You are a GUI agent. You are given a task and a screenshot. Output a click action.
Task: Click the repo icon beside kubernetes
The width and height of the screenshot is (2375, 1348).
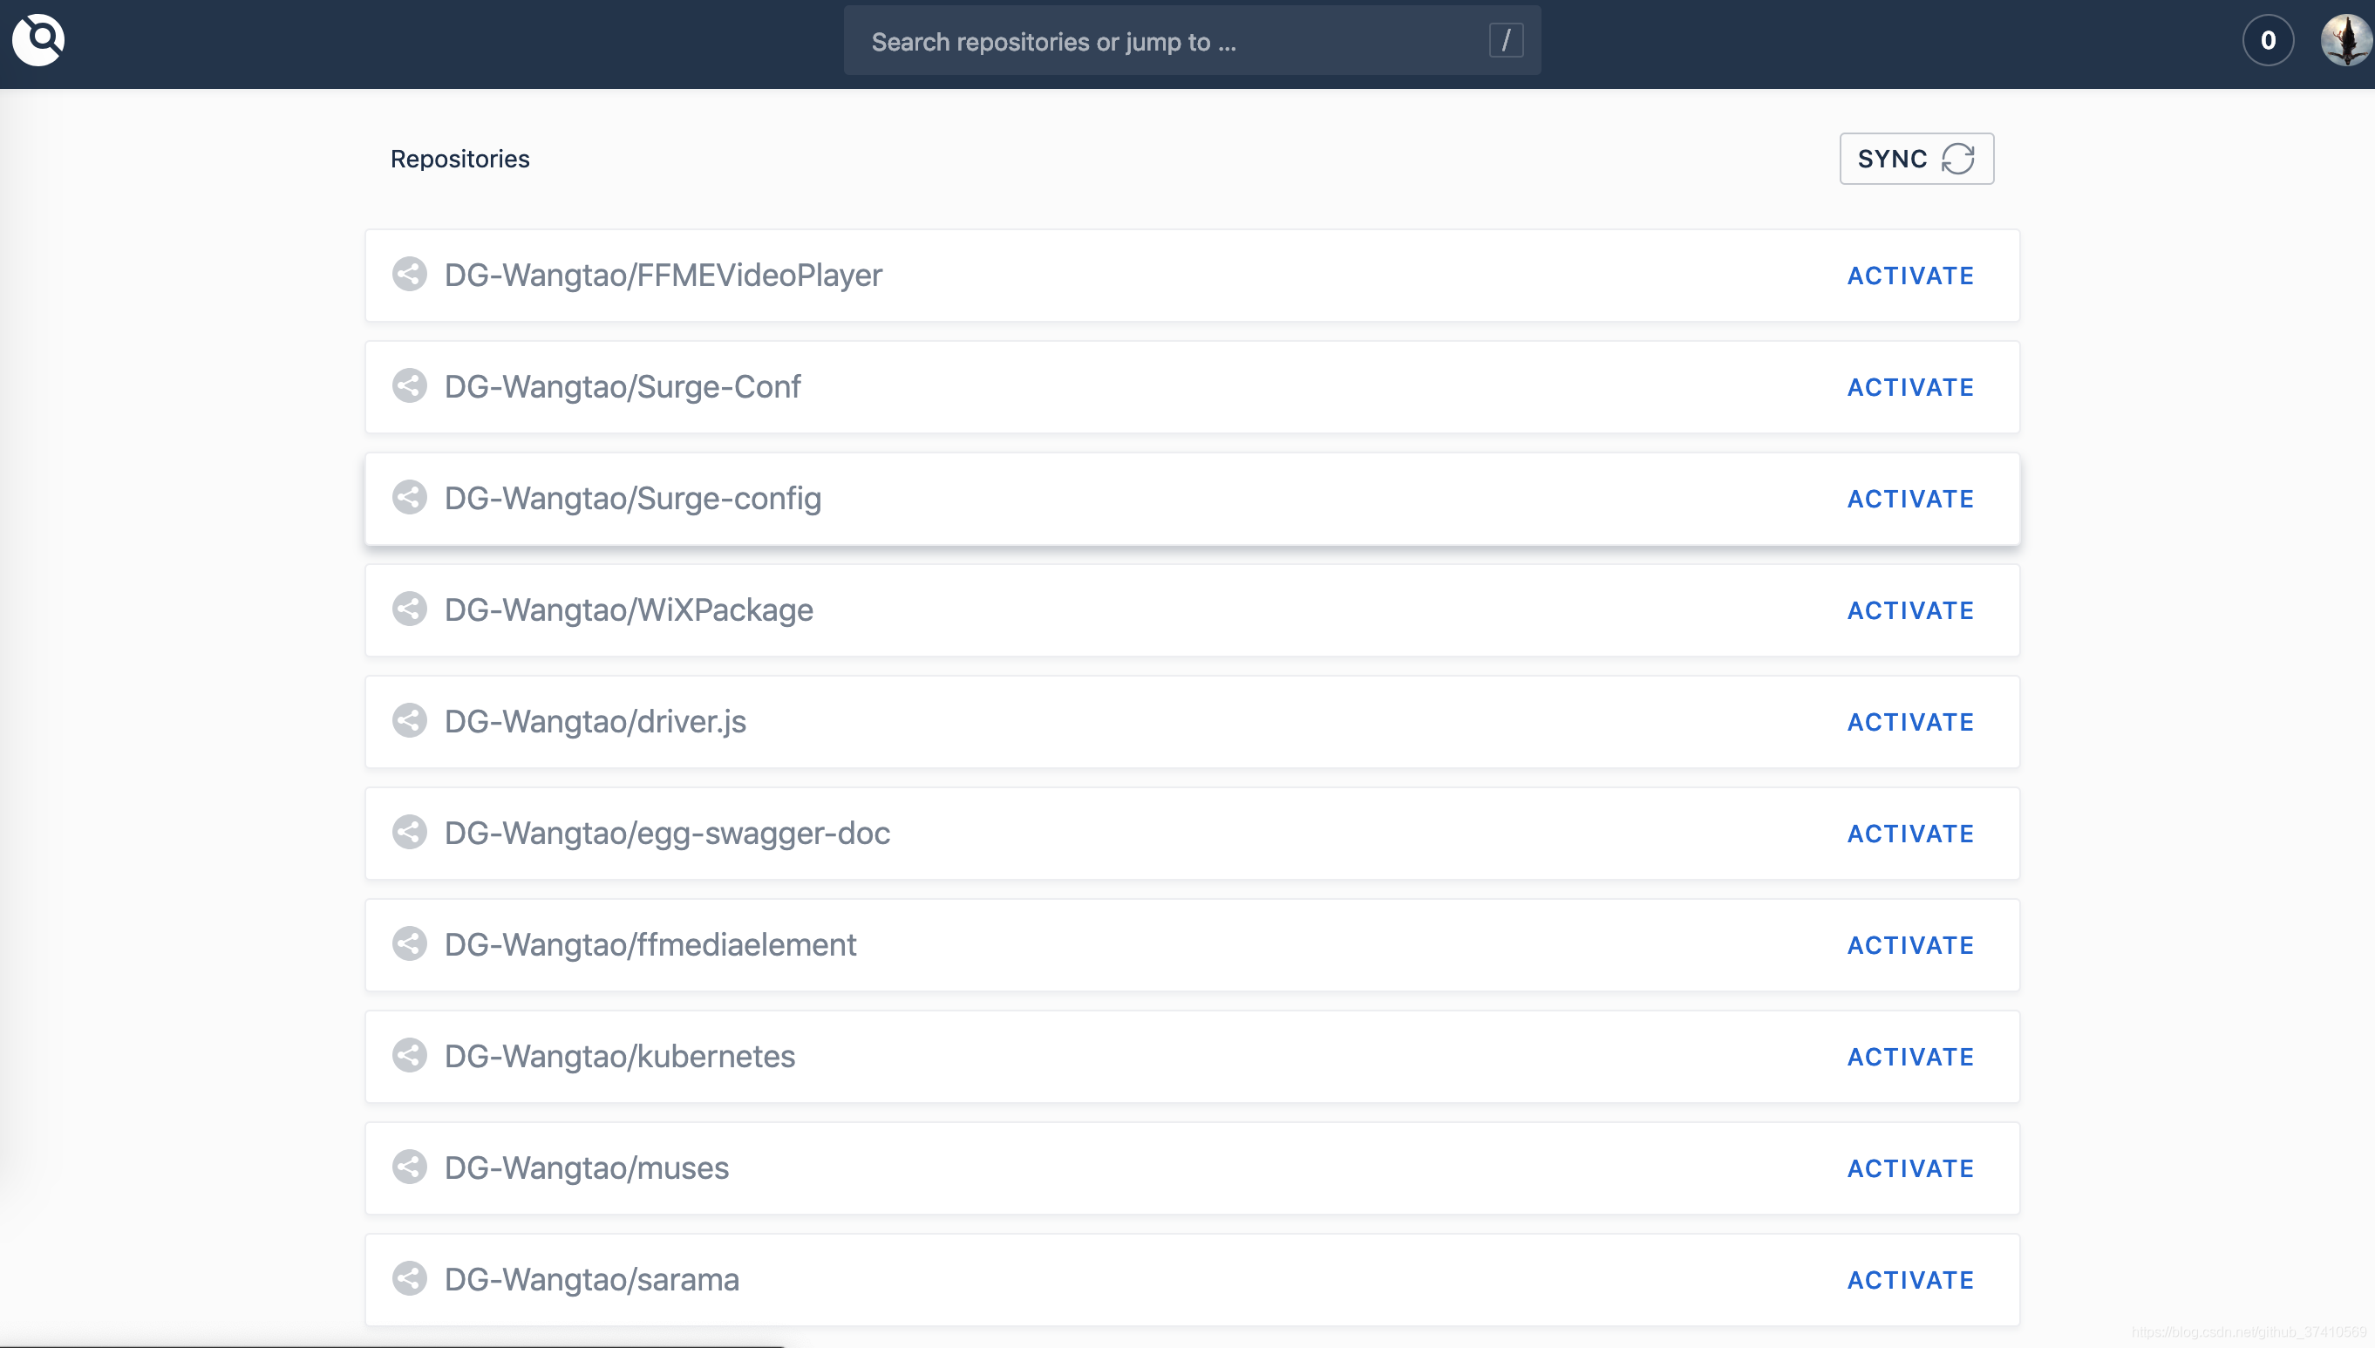(x=409, y=1055)
